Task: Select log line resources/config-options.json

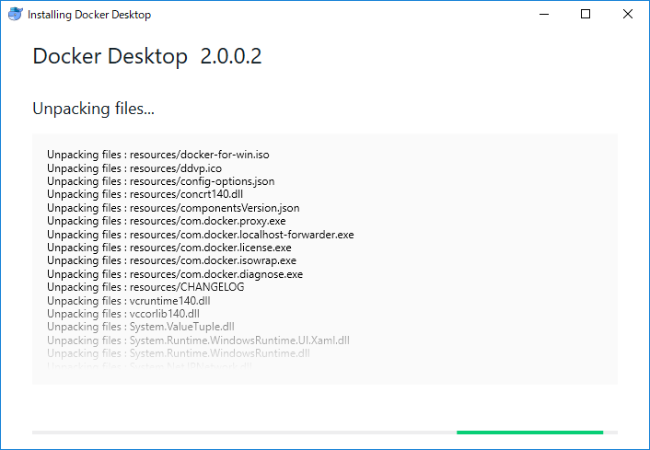Action: [160, 181]
